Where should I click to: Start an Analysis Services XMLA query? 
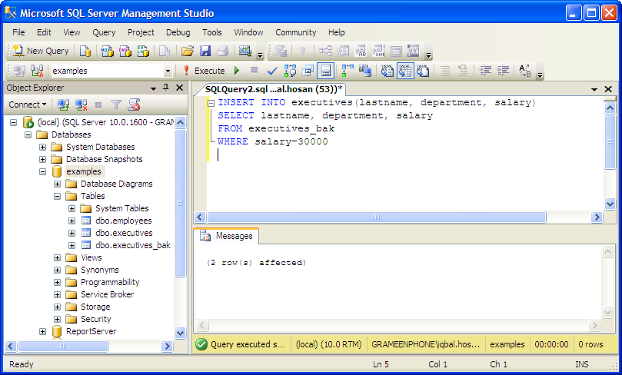pos(143,51)
